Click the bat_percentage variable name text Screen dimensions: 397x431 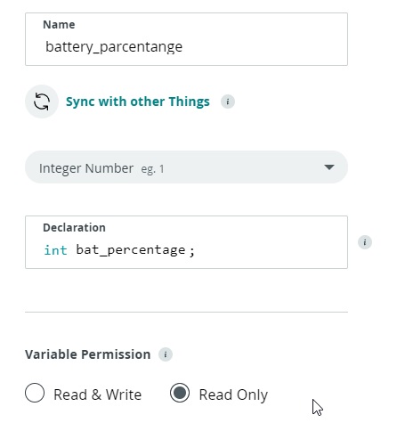tap(131, 250)
